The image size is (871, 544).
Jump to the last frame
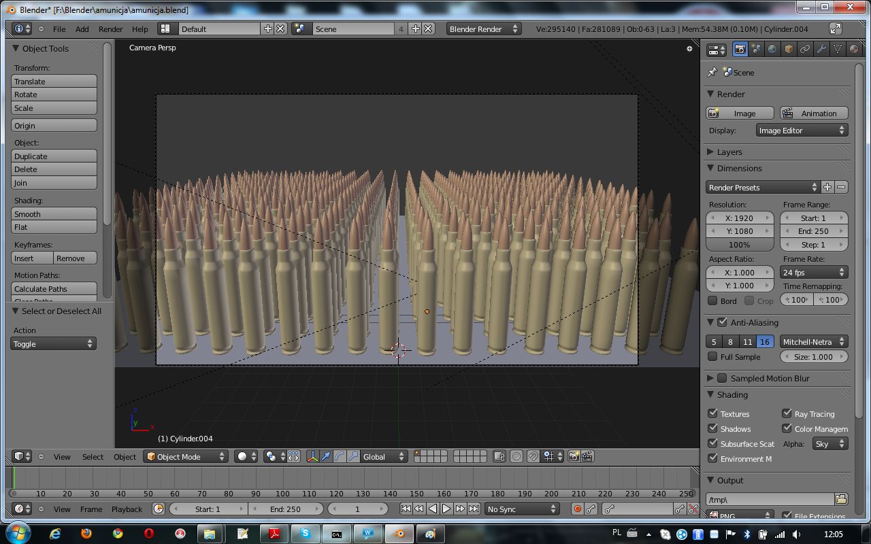pyautogui.click(x=474, y=509)
